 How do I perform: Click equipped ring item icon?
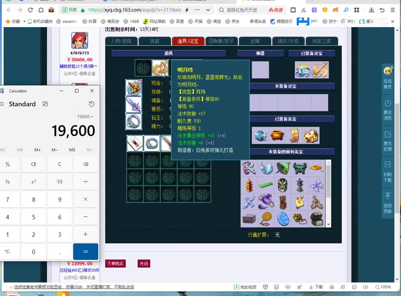134,122
